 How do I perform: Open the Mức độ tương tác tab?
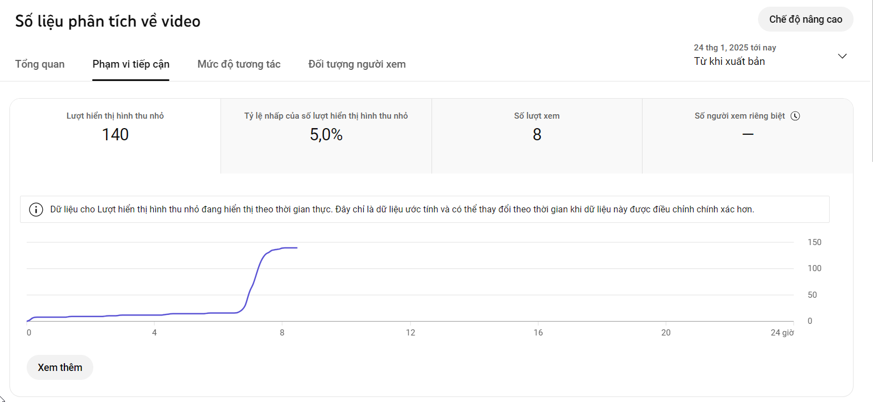(x=239, y=64)
